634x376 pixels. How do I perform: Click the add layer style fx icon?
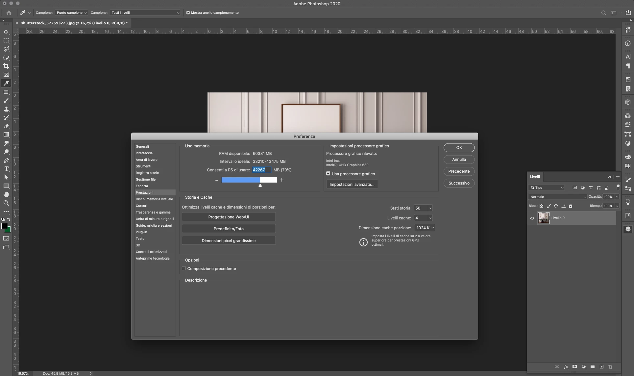point(566,366)
